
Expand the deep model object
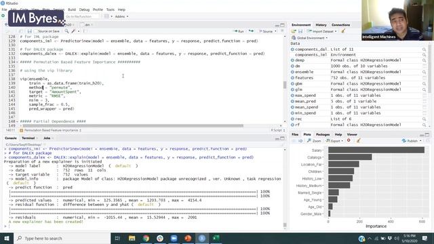coord(292,60)
